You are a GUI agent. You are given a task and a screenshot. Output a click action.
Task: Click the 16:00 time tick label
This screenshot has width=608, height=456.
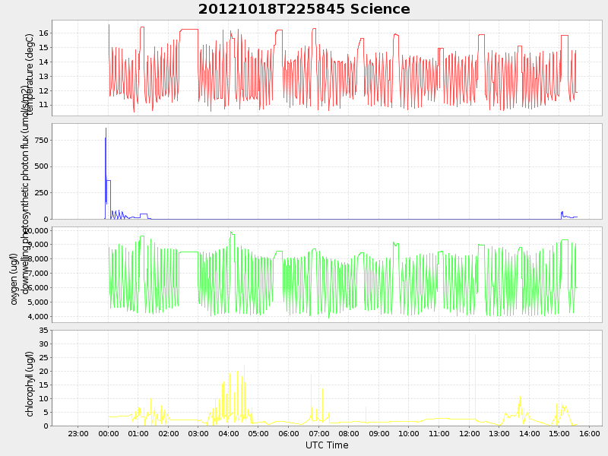[590, 434]
